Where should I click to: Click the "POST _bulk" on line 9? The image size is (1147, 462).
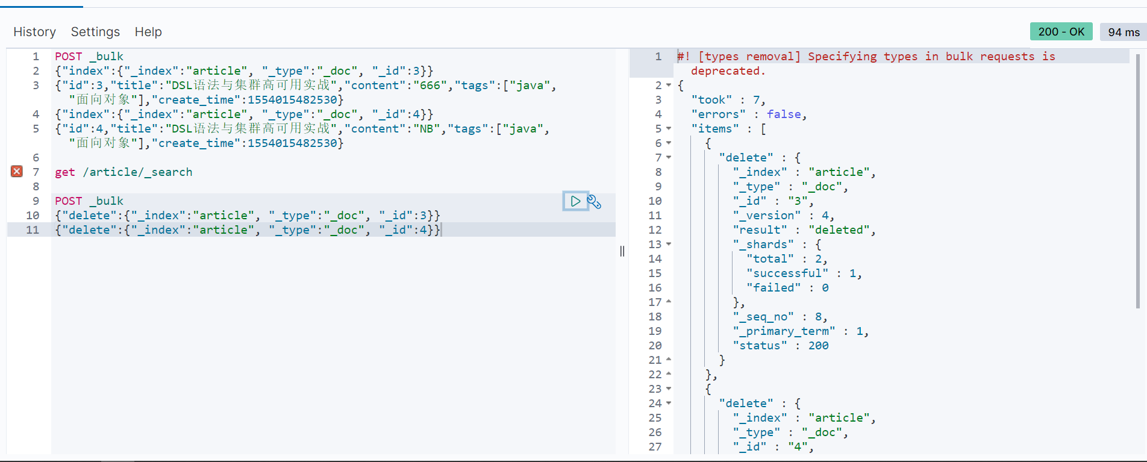pyautogui.click(x=89, y=201)
